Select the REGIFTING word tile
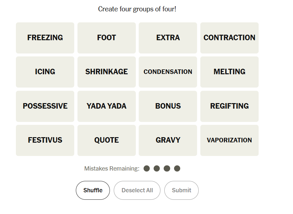 coord(229,106)
